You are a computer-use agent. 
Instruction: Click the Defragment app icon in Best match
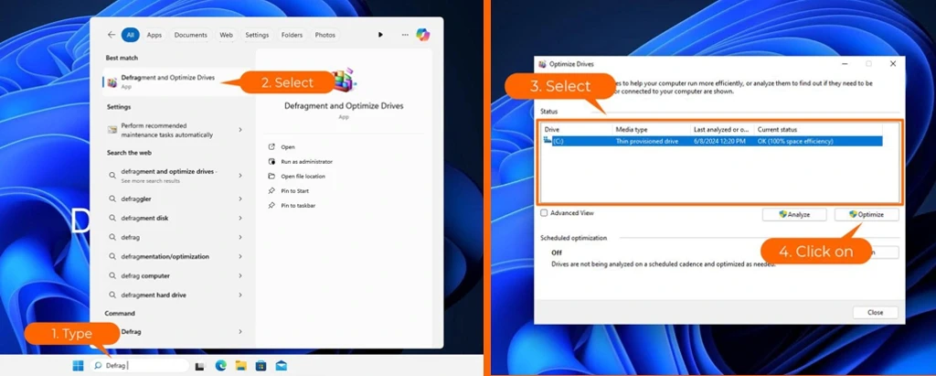[x=112, y=82]
